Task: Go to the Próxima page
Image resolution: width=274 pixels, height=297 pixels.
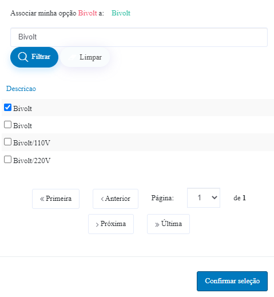Action: click(111, 224)
